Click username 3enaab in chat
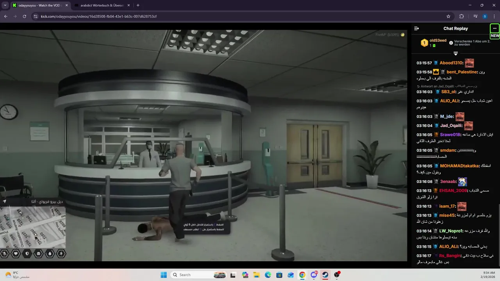500x281 pixels. tap(447, 181)
